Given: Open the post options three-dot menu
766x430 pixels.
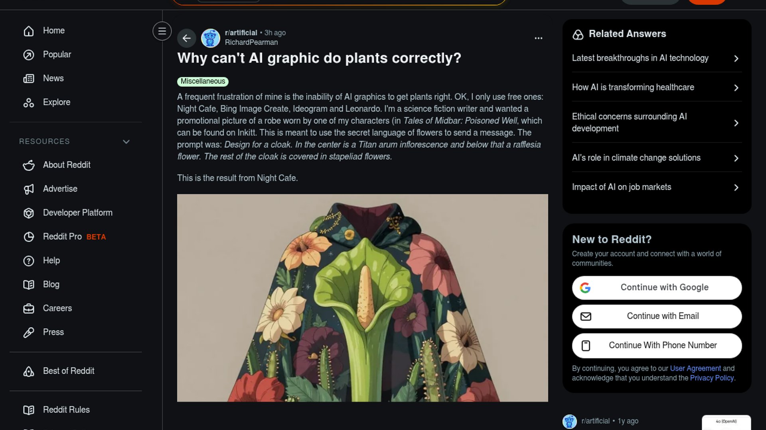Looking at the screenshot, I should tap(538, 38).
